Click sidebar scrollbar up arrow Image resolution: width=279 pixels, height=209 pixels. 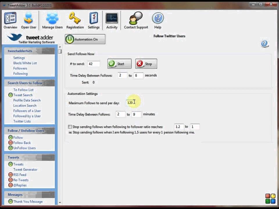point(60,47)
